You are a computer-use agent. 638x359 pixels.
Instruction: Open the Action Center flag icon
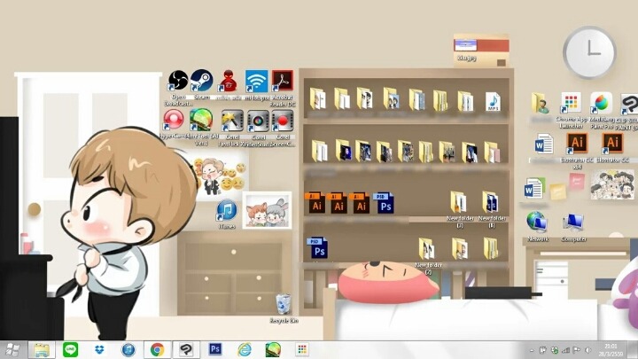(x=577, y=350)
